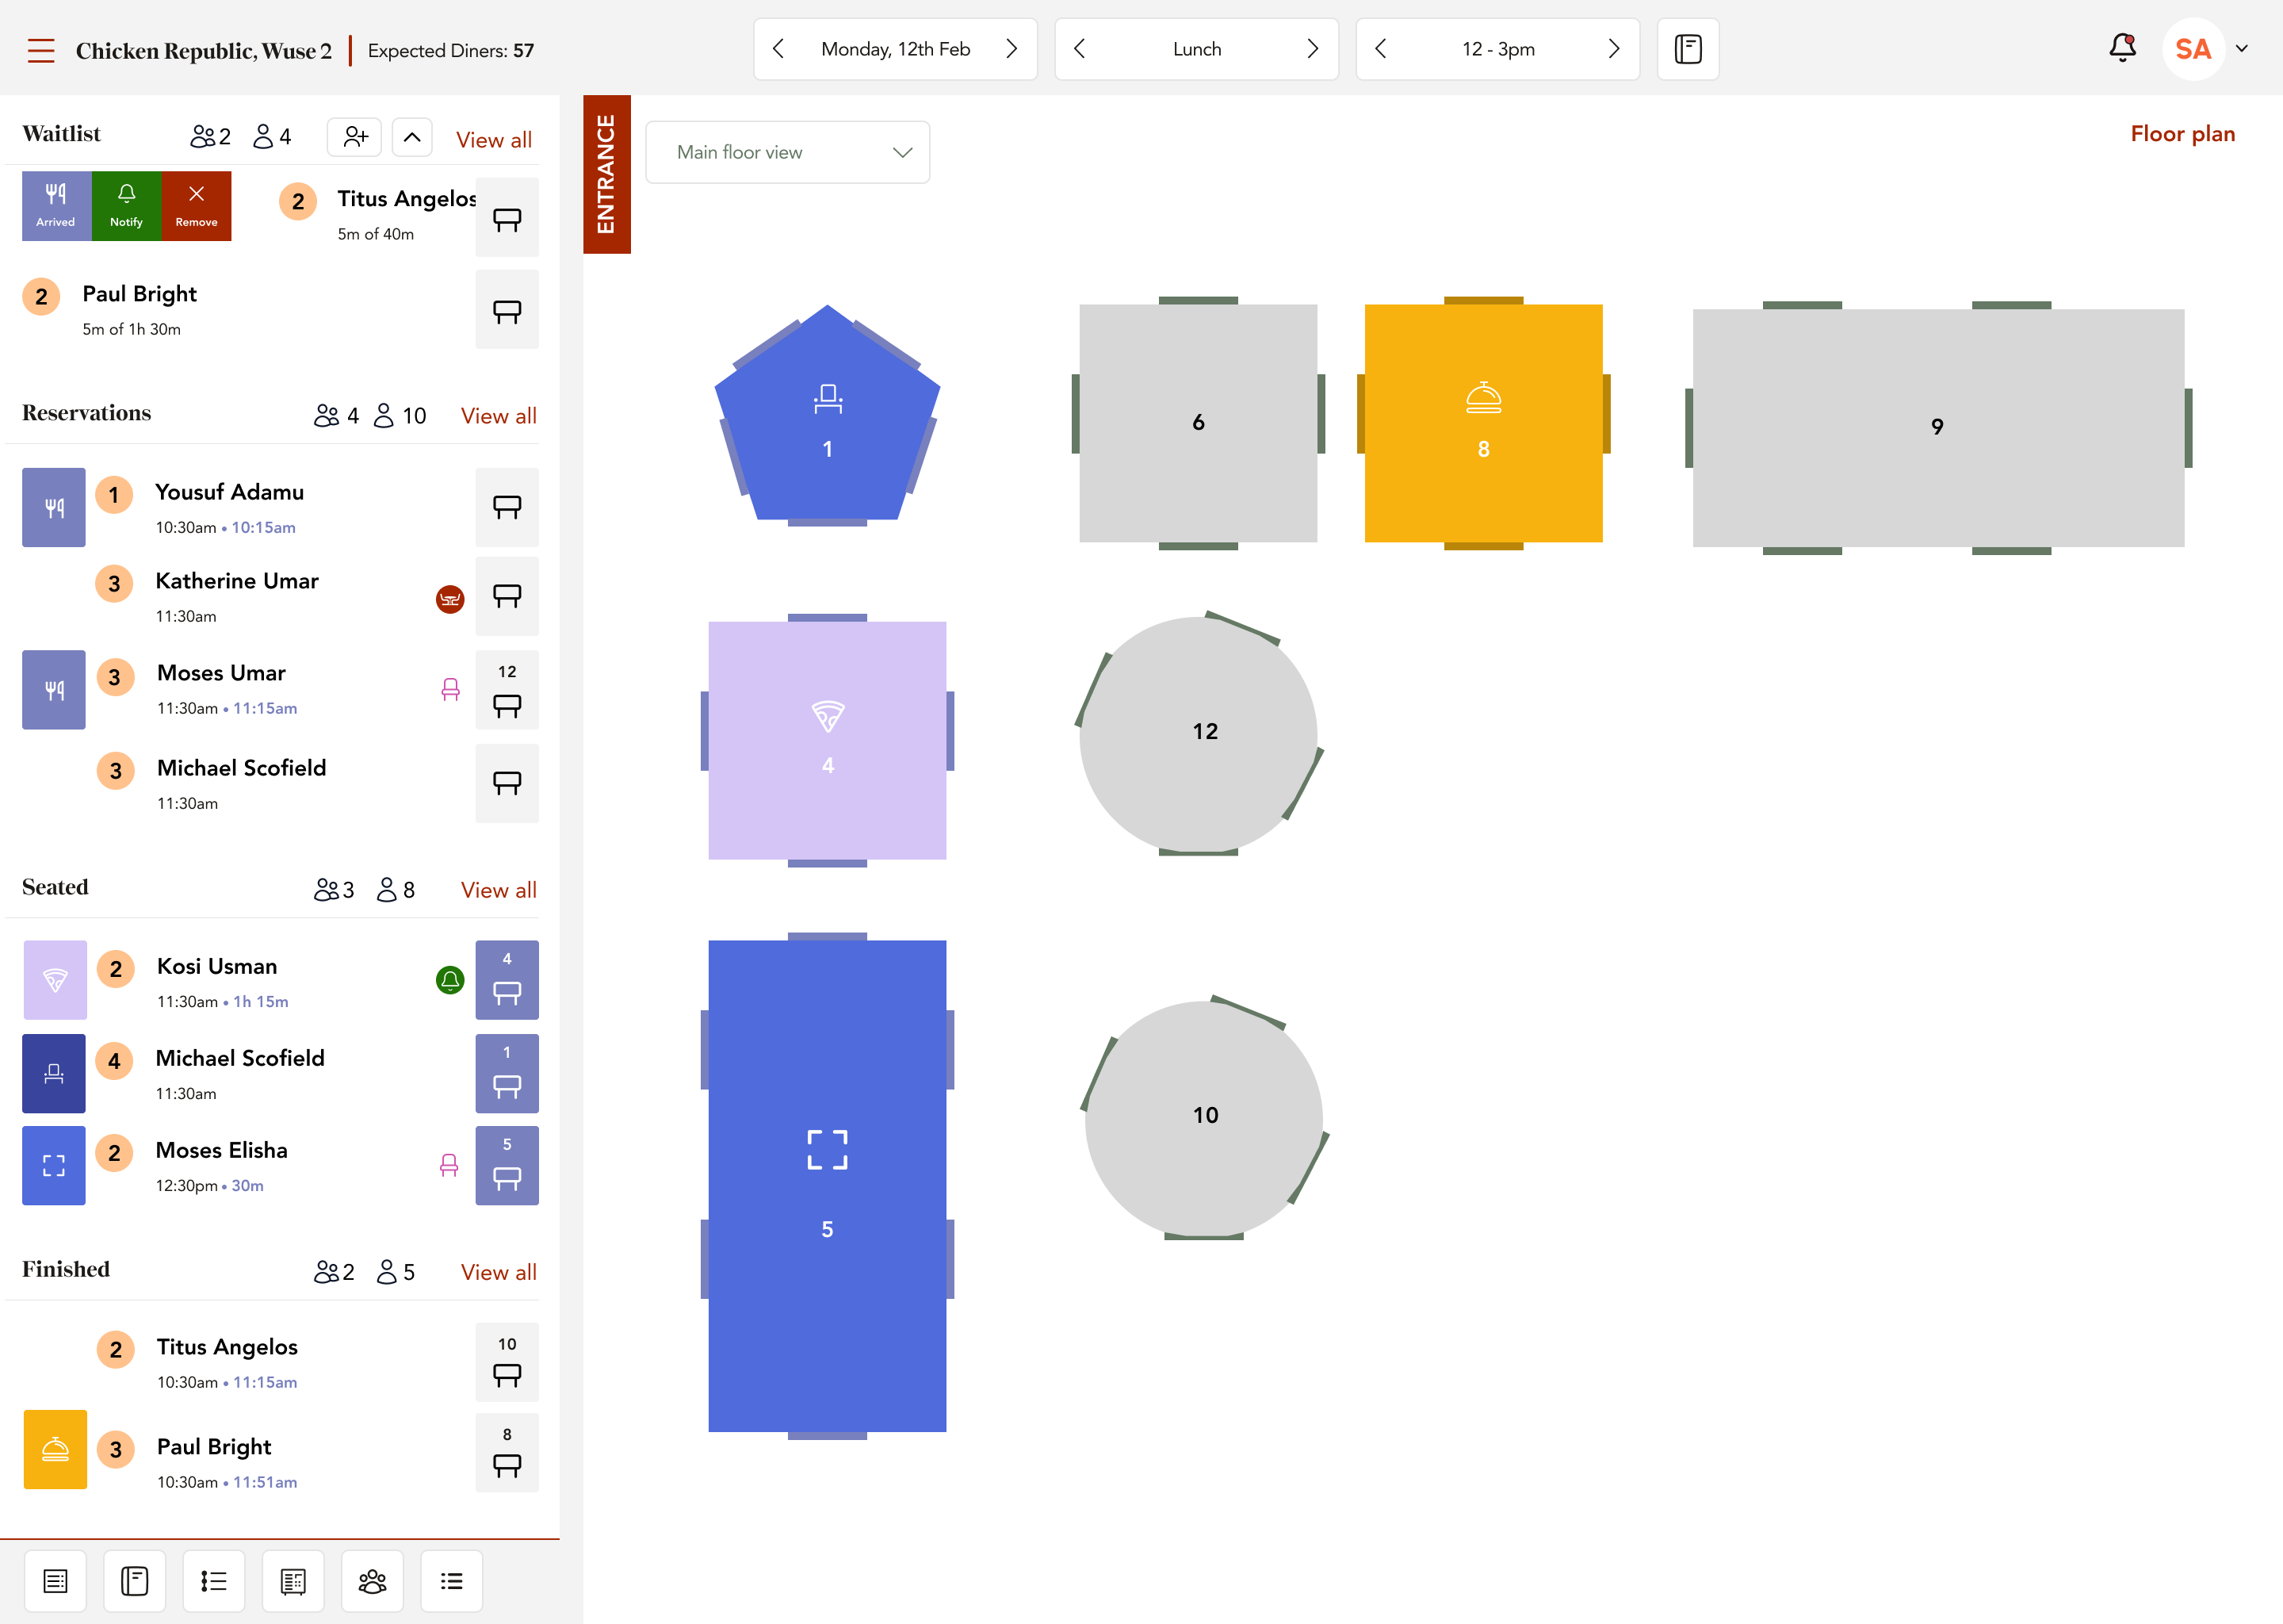Advance to the next time slot after 12 - 3pm
Viewport: 2283px width, 1624px height.
tap(1613, 49)
